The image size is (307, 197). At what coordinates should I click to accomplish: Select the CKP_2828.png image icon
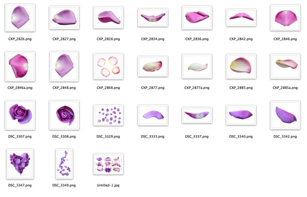click(108, 18)
